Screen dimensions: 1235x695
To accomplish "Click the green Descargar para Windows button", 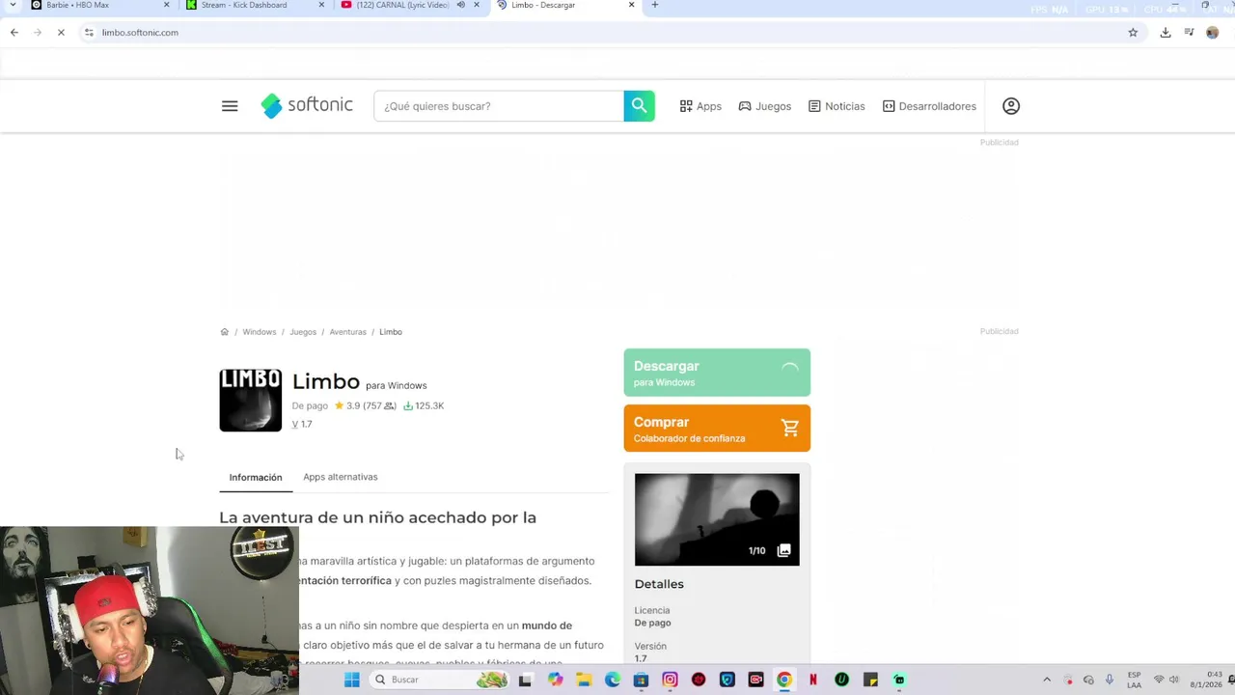I will (x=717, y=373).
